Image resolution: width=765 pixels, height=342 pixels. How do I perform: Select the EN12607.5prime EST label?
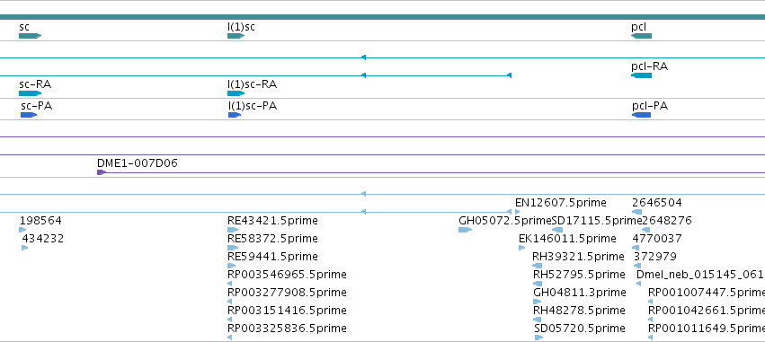[561, 203]
